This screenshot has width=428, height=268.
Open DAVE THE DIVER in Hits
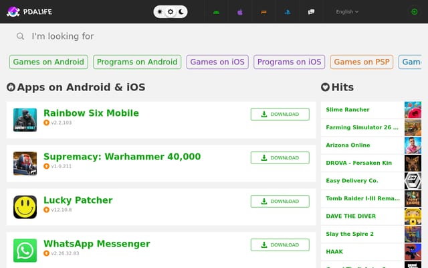350,216
